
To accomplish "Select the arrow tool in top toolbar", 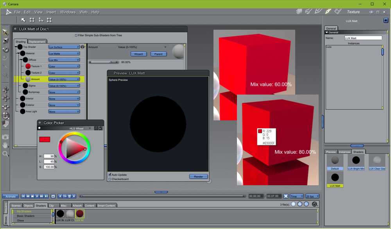I will click(x=23, y=20).
